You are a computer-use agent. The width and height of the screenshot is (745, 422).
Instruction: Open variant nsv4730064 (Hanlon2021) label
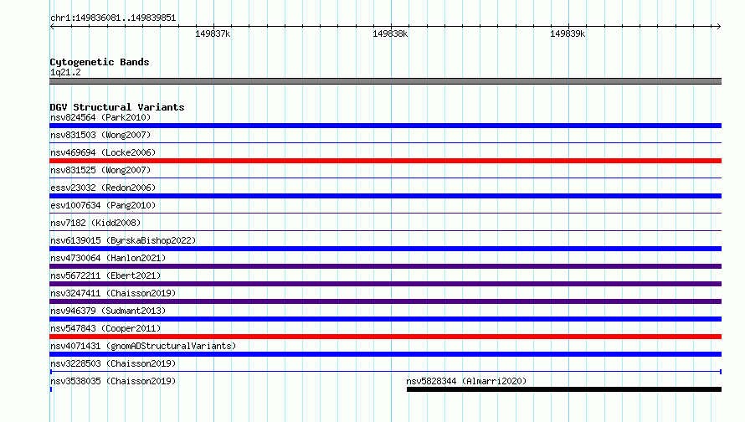(x=108, y=258)
